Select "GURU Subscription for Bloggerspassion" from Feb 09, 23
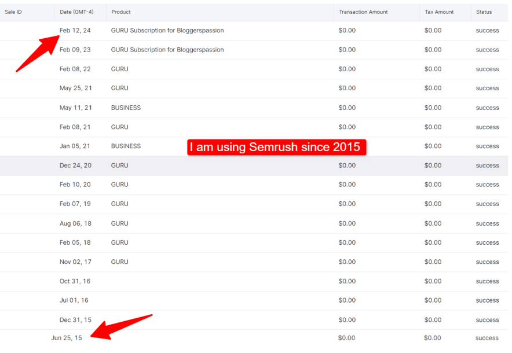 click(166, 50)
